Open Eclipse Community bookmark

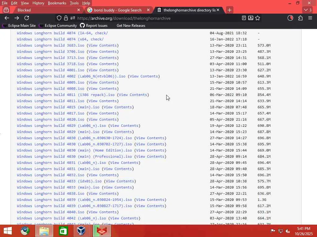tap(58, 26)
